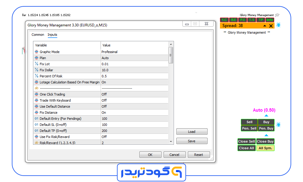
Task: Edit the Default Entry (For Pendings) value
Action: [x=135, y=119]
